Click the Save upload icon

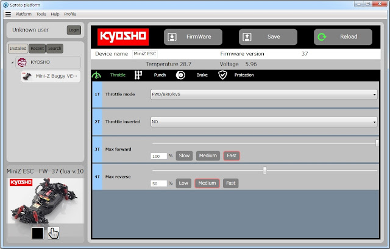pyautogui.click(x=247, y=37)
